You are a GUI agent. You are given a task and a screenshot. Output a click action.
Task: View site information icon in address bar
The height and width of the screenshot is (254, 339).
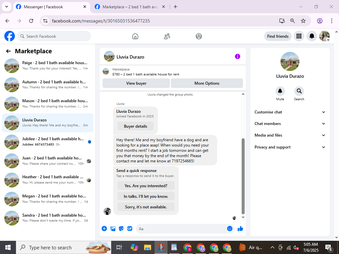click(x=45, y=21)
